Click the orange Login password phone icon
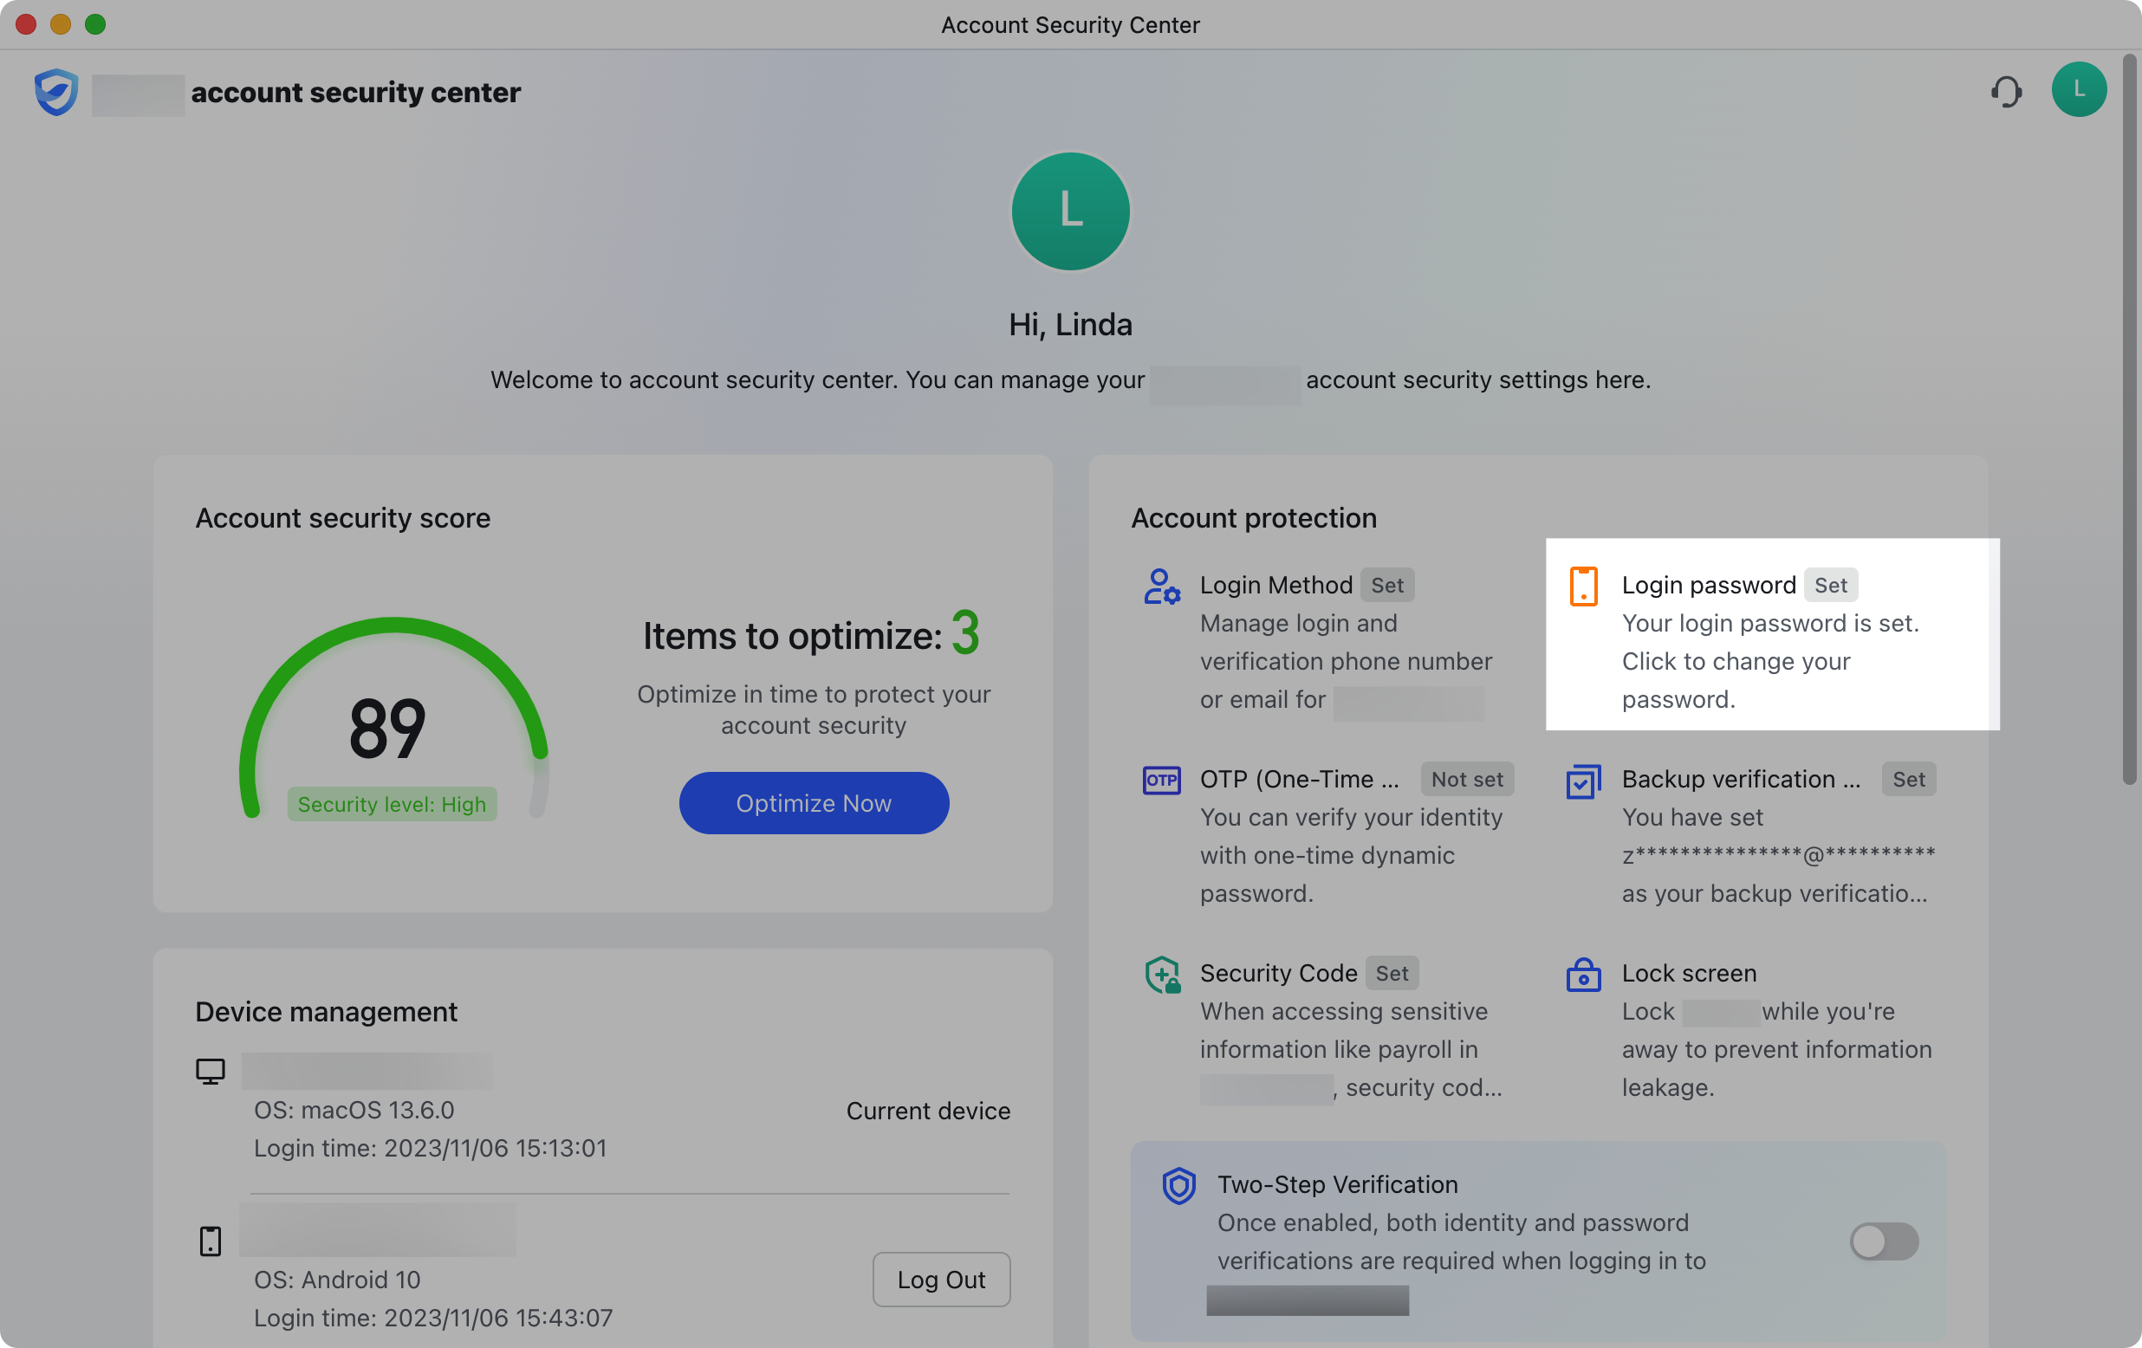 click(x=1583, y=585)
